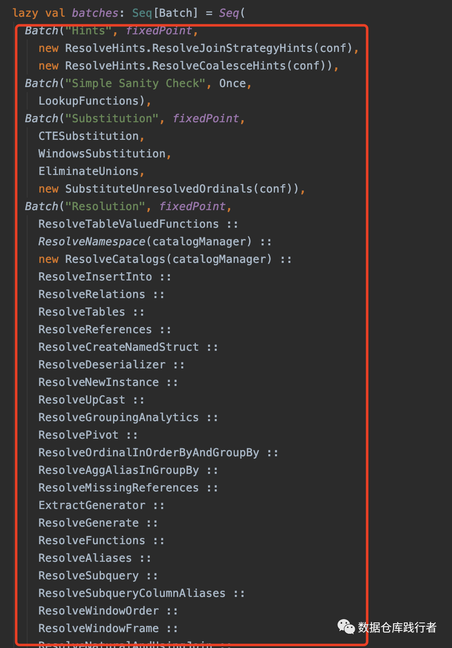Click the 'batches' variable name
Screen dimensions: 452x648
95,13
